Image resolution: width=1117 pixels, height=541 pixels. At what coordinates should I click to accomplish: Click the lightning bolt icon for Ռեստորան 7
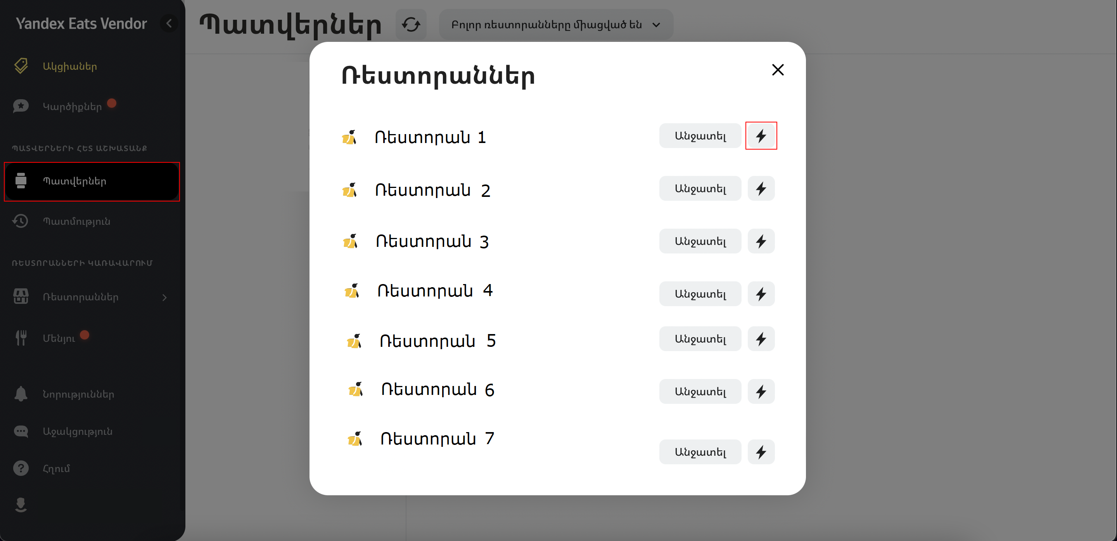pos(761,452)
